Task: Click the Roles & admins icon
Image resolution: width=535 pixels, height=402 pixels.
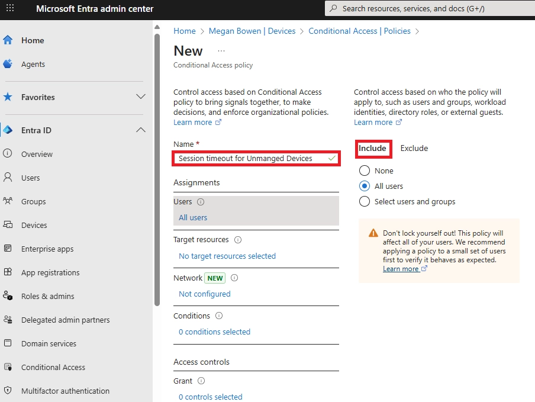Action: (8, 295)
